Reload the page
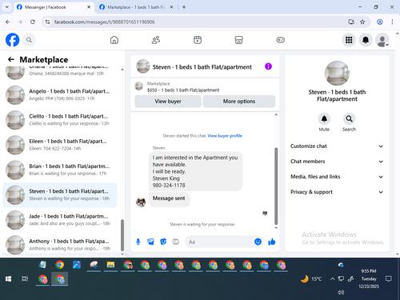400x300 pixels. pos(33,22)
